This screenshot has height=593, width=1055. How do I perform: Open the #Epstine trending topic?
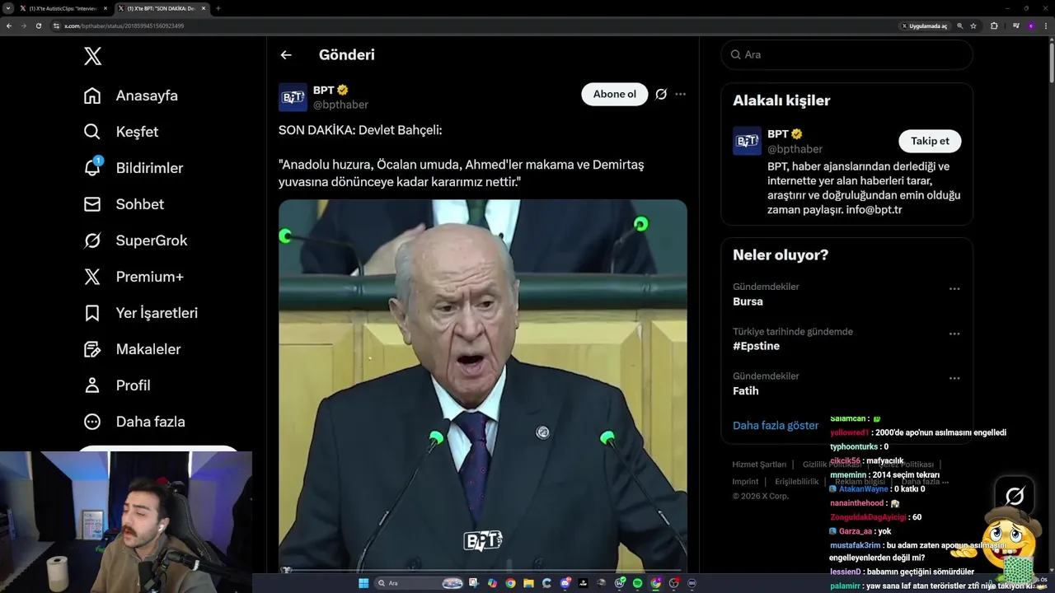pyautogui.click(x=756, y=346)
